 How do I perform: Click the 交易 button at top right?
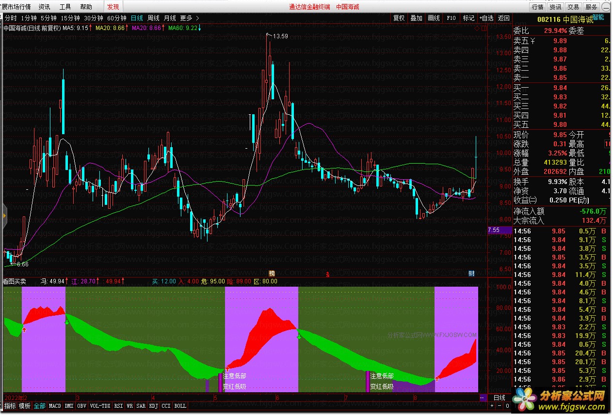573,7
